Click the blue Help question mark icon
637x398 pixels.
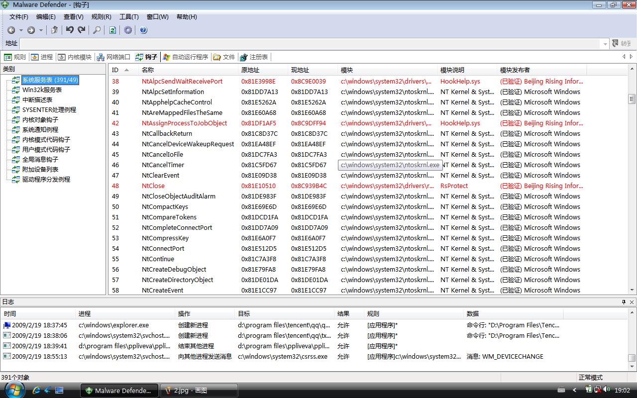point(143,30)
